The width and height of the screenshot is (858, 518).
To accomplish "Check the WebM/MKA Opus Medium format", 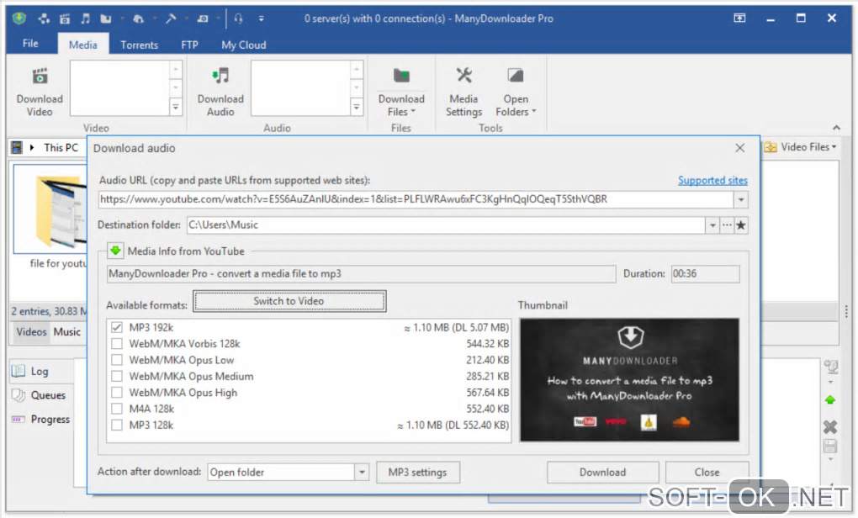I will [117, 377].
